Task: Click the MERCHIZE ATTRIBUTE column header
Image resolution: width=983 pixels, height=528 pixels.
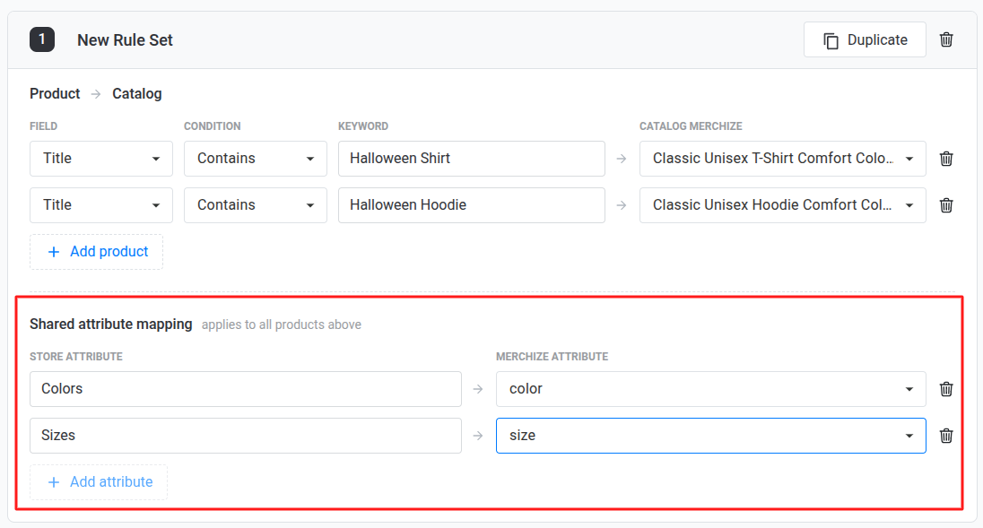Action: [x=552, y=357]
